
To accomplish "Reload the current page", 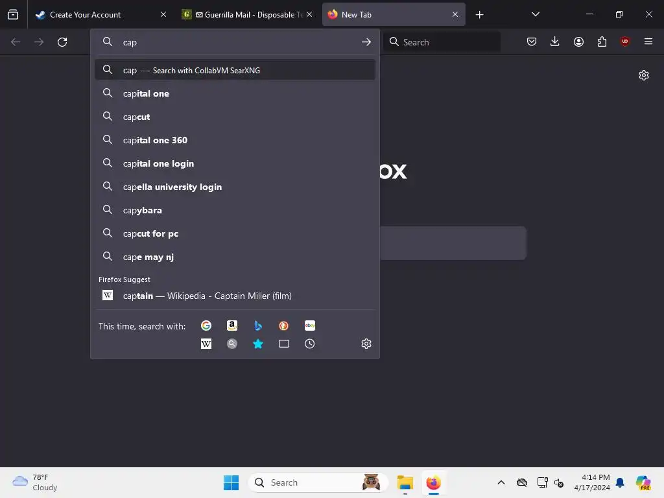I will click(62, 42).
